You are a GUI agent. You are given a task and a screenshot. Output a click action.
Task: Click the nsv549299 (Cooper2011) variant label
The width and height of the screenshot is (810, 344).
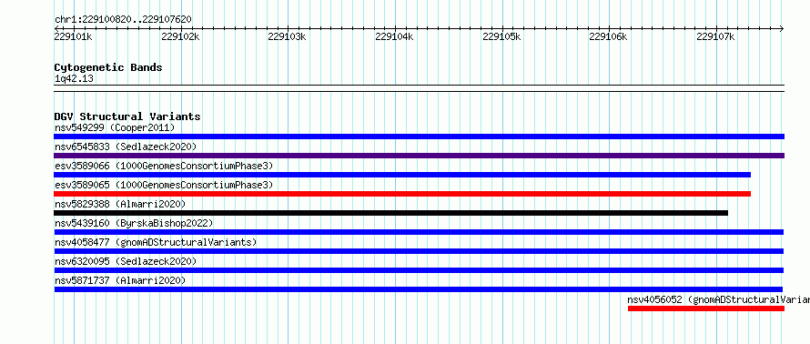[115, 127]
